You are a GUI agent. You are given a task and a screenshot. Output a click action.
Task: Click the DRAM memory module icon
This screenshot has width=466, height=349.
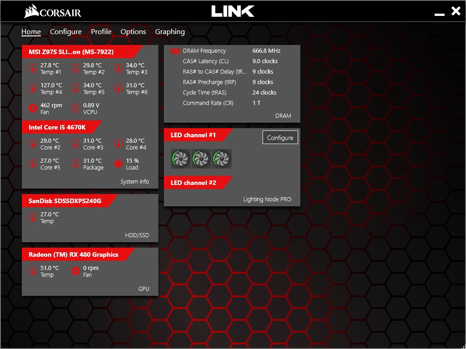(175, 51)
